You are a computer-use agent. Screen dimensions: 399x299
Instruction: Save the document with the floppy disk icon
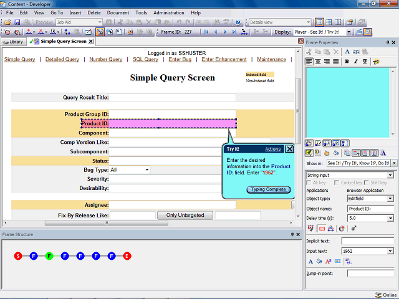click(x=17, y=22)
